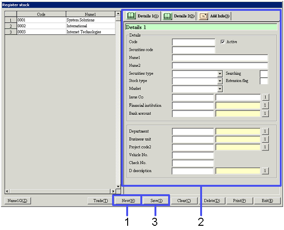The height and width of the screenshot is (230, 284).
Task: Expand the Market dropdown list
Action: pos(219,89)
